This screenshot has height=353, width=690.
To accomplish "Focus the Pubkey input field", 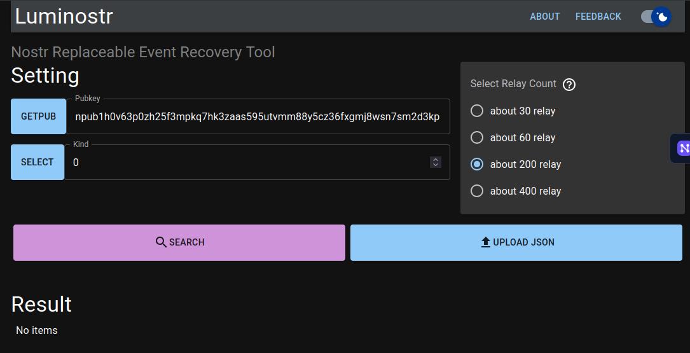I will click(258, 116).
